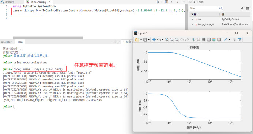This screenshot has width=253, height=134.
Task: Click the Filter field in Julia workspace
Action: click(x=204, y=8)
